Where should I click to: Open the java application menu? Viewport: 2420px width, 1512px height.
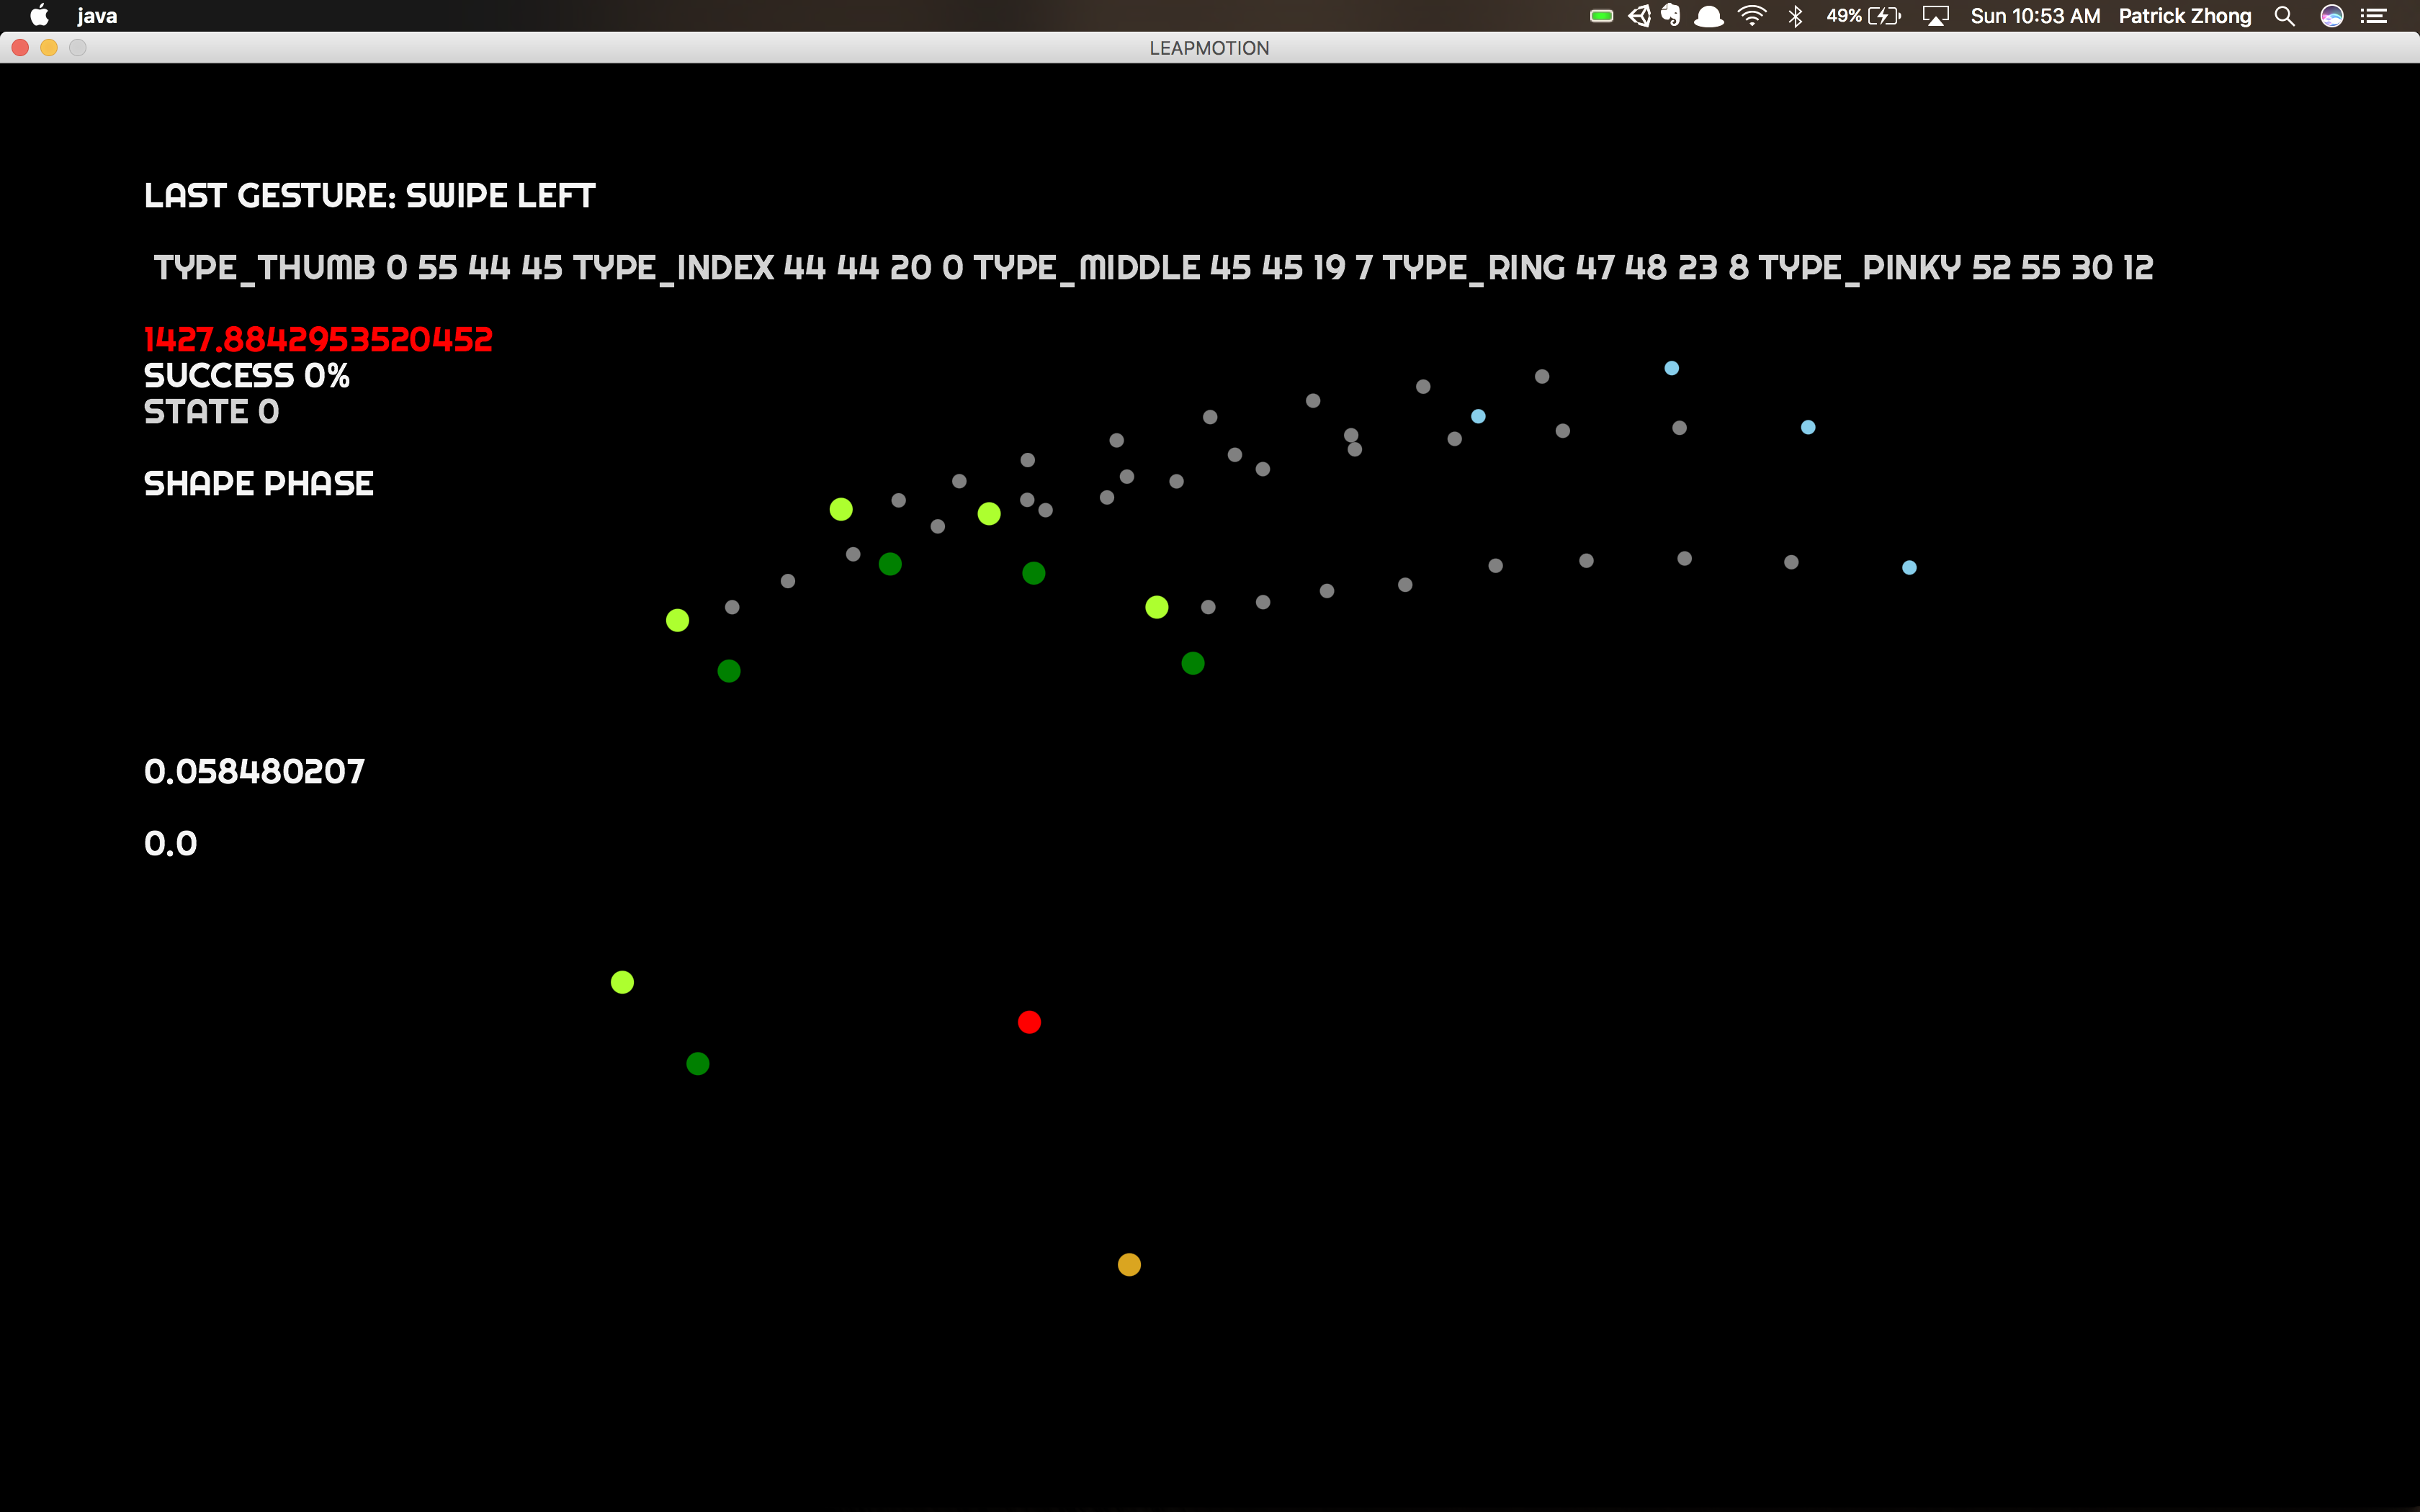click(97, 16)
